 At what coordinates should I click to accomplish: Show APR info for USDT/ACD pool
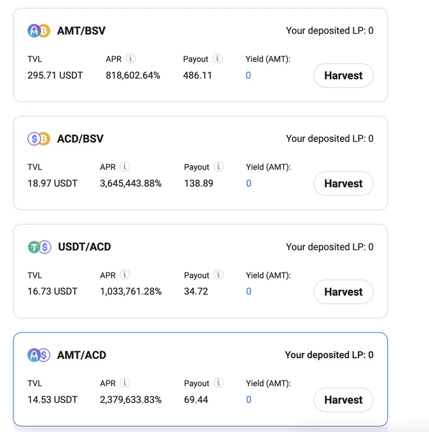click(125, 274)
